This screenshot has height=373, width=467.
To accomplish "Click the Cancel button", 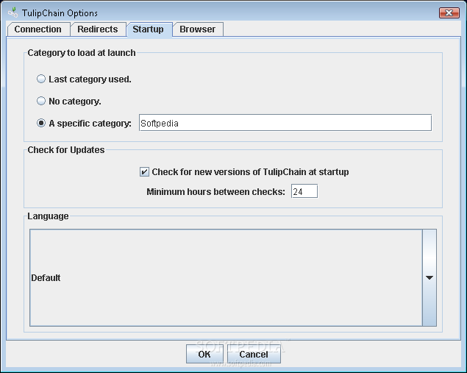I will 253,354.
